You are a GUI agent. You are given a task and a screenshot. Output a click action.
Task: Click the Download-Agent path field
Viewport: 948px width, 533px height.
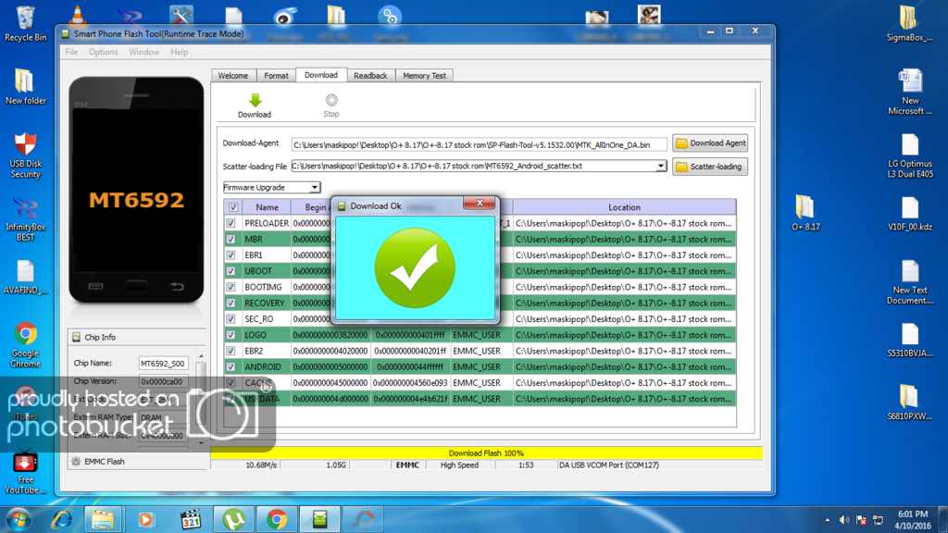(479, 144)
